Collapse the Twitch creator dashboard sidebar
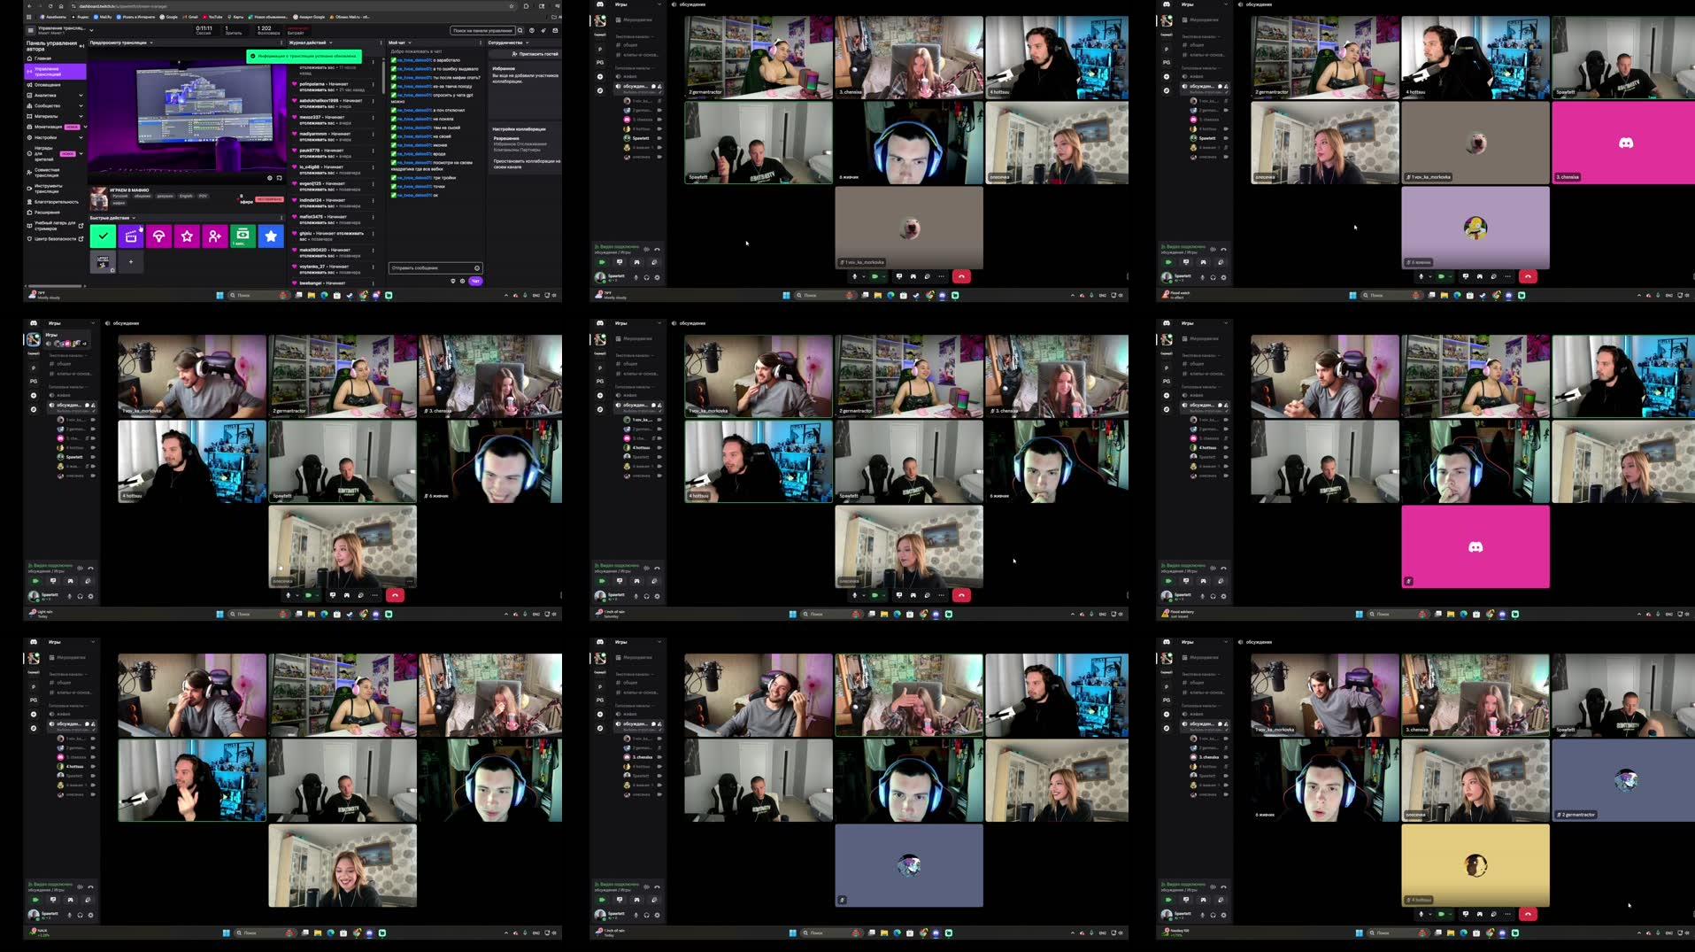1695x952 pixels. [81, 46]
